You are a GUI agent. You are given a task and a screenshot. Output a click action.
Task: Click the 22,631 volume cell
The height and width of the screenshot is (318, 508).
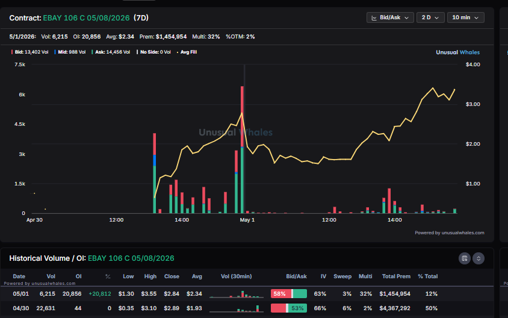[x=46, y=308]
